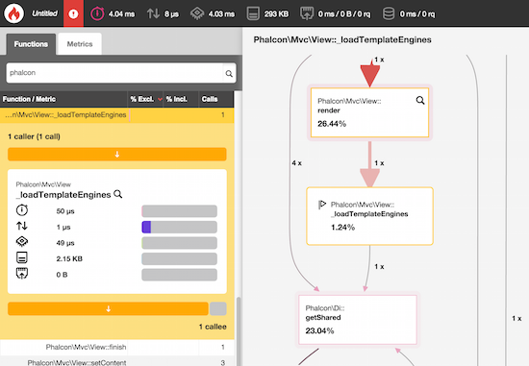The image size is (529, 366).
Task: Select the I/O arrows icon in top bar
Action: tap(153, 13)
